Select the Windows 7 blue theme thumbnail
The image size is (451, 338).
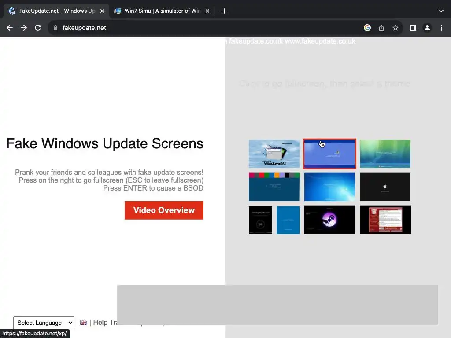pyautogui.click(x=329, y=187)
